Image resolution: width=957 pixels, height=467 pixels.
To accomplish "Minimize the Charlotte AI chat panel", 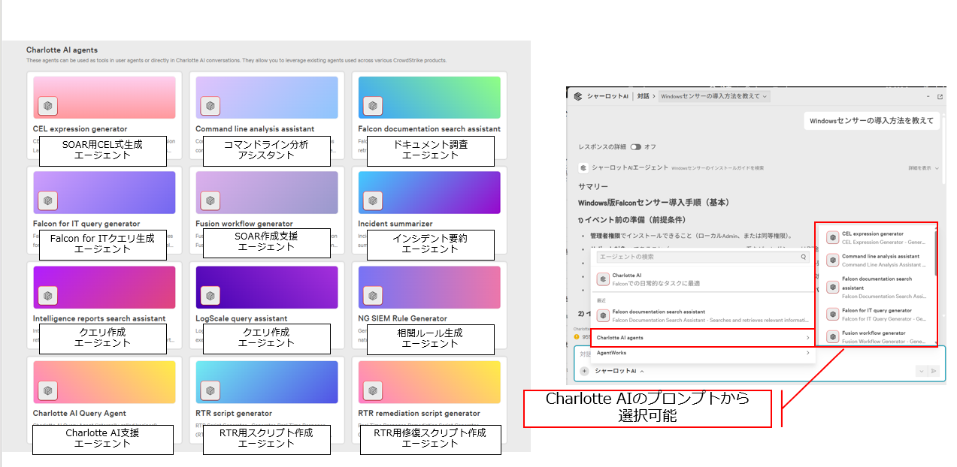I will (x=927, y=97).
